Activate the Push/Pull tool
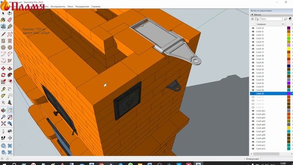Image resolution: width=293 pixels, height=165 pixels. [10, 68]
